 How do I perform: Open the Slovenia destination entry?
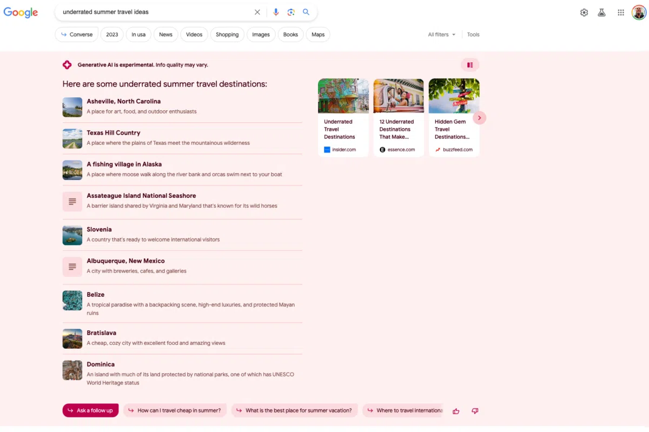point(99,229)
